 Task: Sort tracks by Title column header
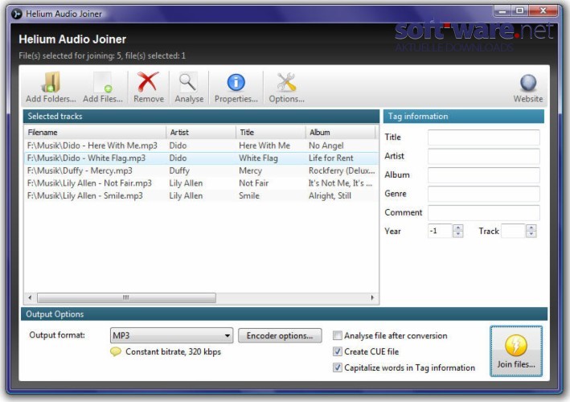click(271, 133)
